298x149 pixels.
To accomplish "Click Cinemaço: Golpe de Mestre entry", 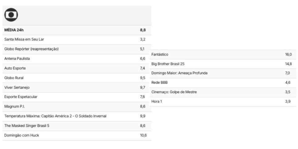I will coord(223,92).
